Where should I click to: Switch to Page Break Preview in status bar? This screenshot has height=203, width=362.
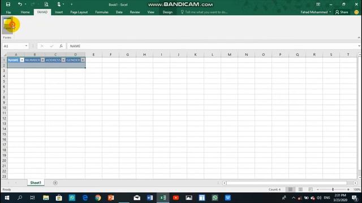311,189
